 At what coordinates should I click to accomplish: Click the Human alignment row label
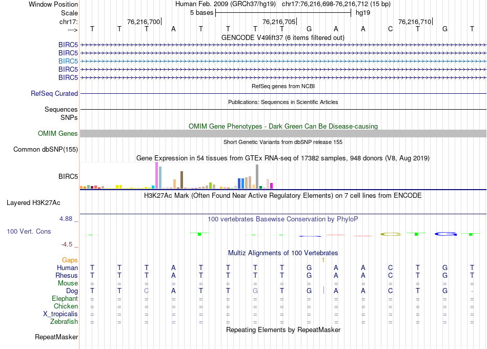click(x=67, y=268)
